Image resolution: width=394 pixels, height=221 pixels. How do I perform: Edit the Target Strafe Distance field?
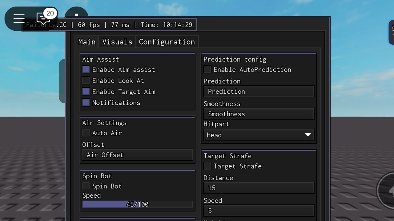pos(259,188)
